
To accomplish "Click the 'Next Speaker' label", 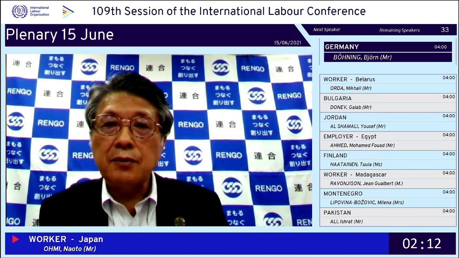I will tap(327, 30).
